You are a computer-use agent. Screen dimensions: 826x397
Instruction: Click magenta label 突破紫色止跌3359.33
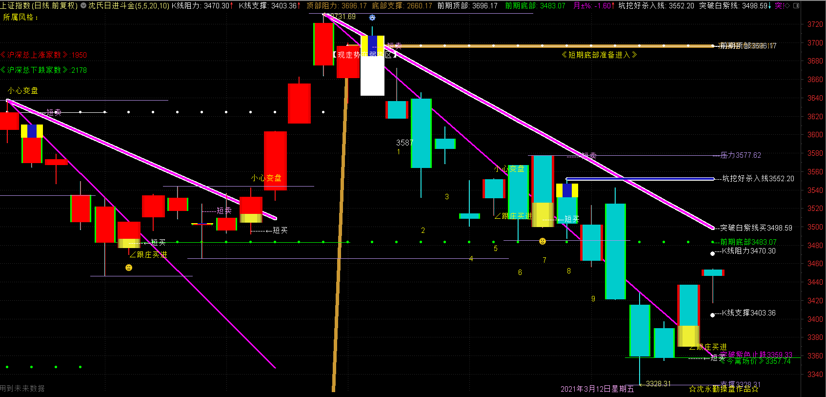pos(756,355)
